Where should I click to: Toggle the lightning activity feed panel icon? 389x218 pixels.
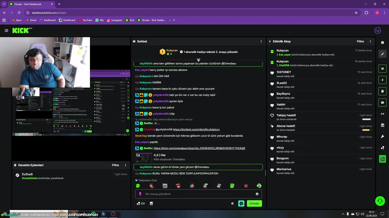click(383, 80)
